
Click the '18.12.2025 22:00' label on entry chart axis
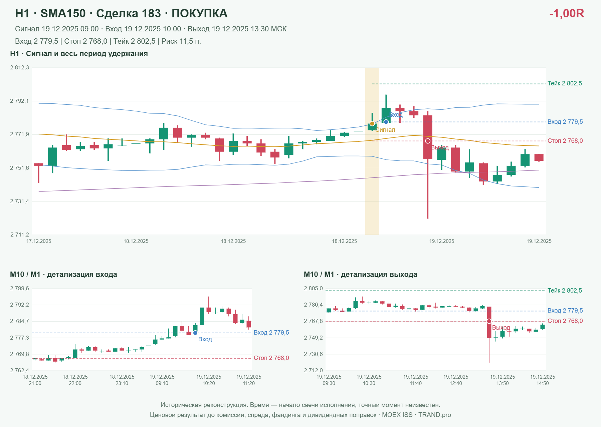pyautogui.click(x=75, y=380)
